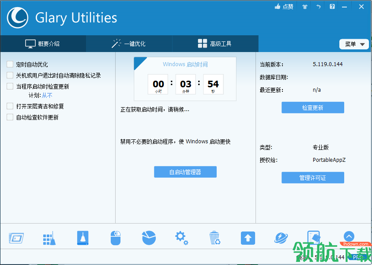Switch to 概要介绍 tab
The height and width of the screenshot is (265, 372).
(x=43, y=44)
